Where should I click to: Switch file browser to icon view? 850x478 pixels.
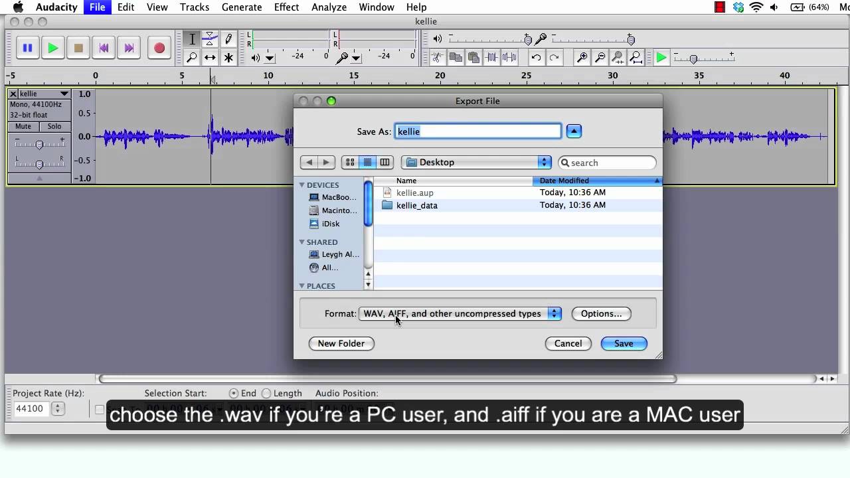click(350, 162)
